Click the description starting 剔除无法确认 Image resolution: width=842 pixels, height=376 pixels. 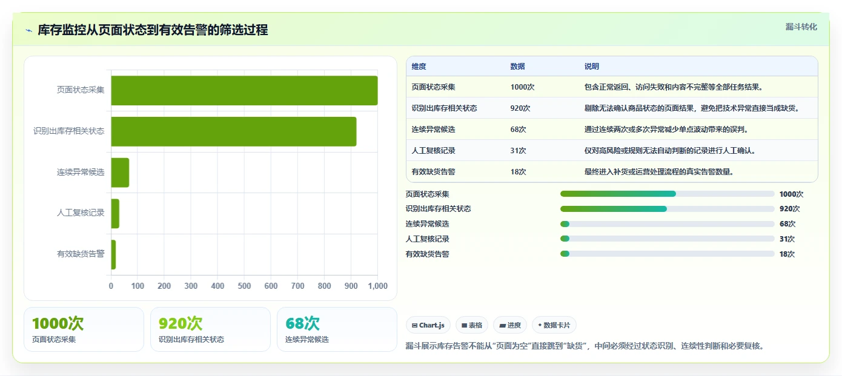point(692,108)
